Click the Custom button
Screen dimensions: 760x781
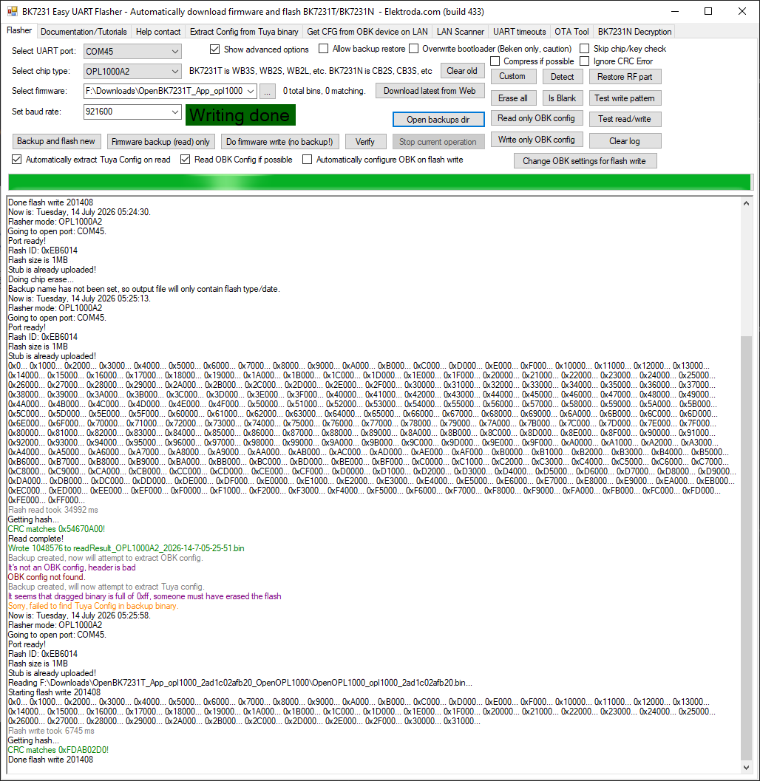tap(512, 76)
